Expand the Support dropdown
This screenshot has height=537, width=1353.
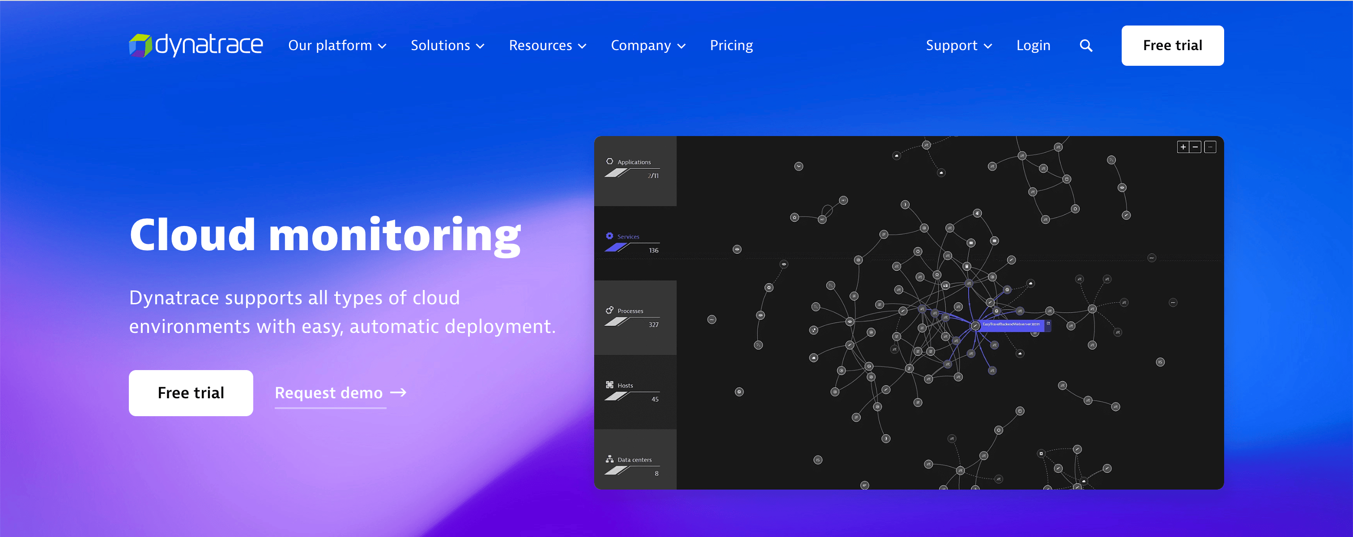(x=958, y=46)
